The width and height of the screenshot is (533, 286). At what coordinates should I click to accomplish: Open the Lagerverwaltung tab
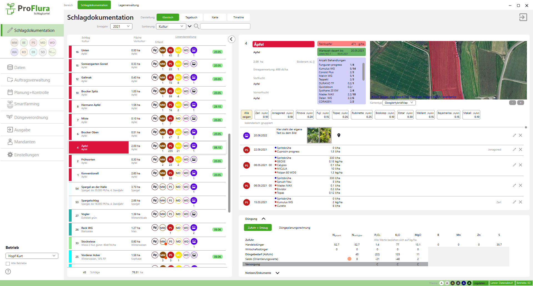tap(129, 5)
